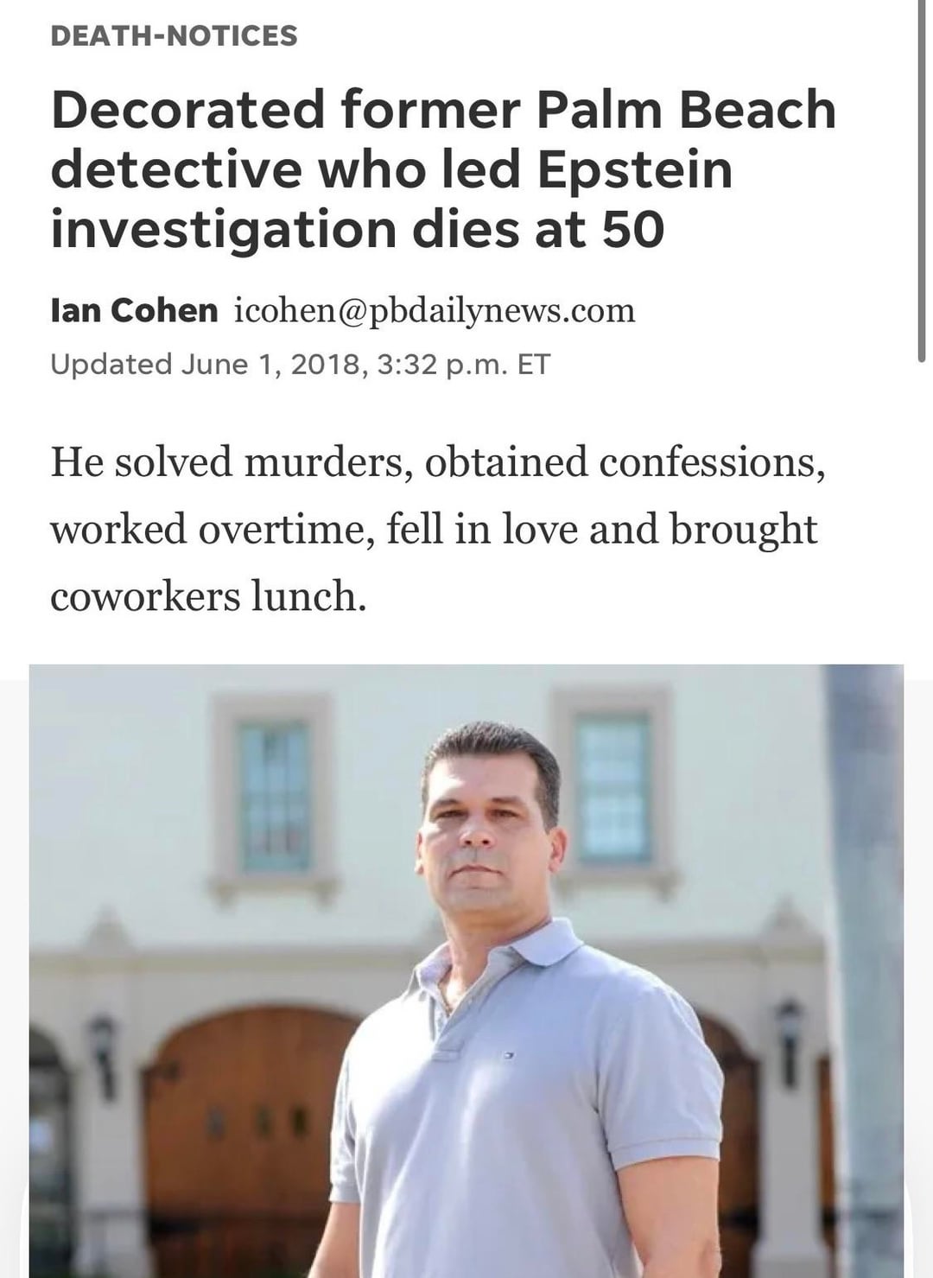Click the left window in the photo
This screenshot has width=933, height=1278.
(x=273, y=795)
